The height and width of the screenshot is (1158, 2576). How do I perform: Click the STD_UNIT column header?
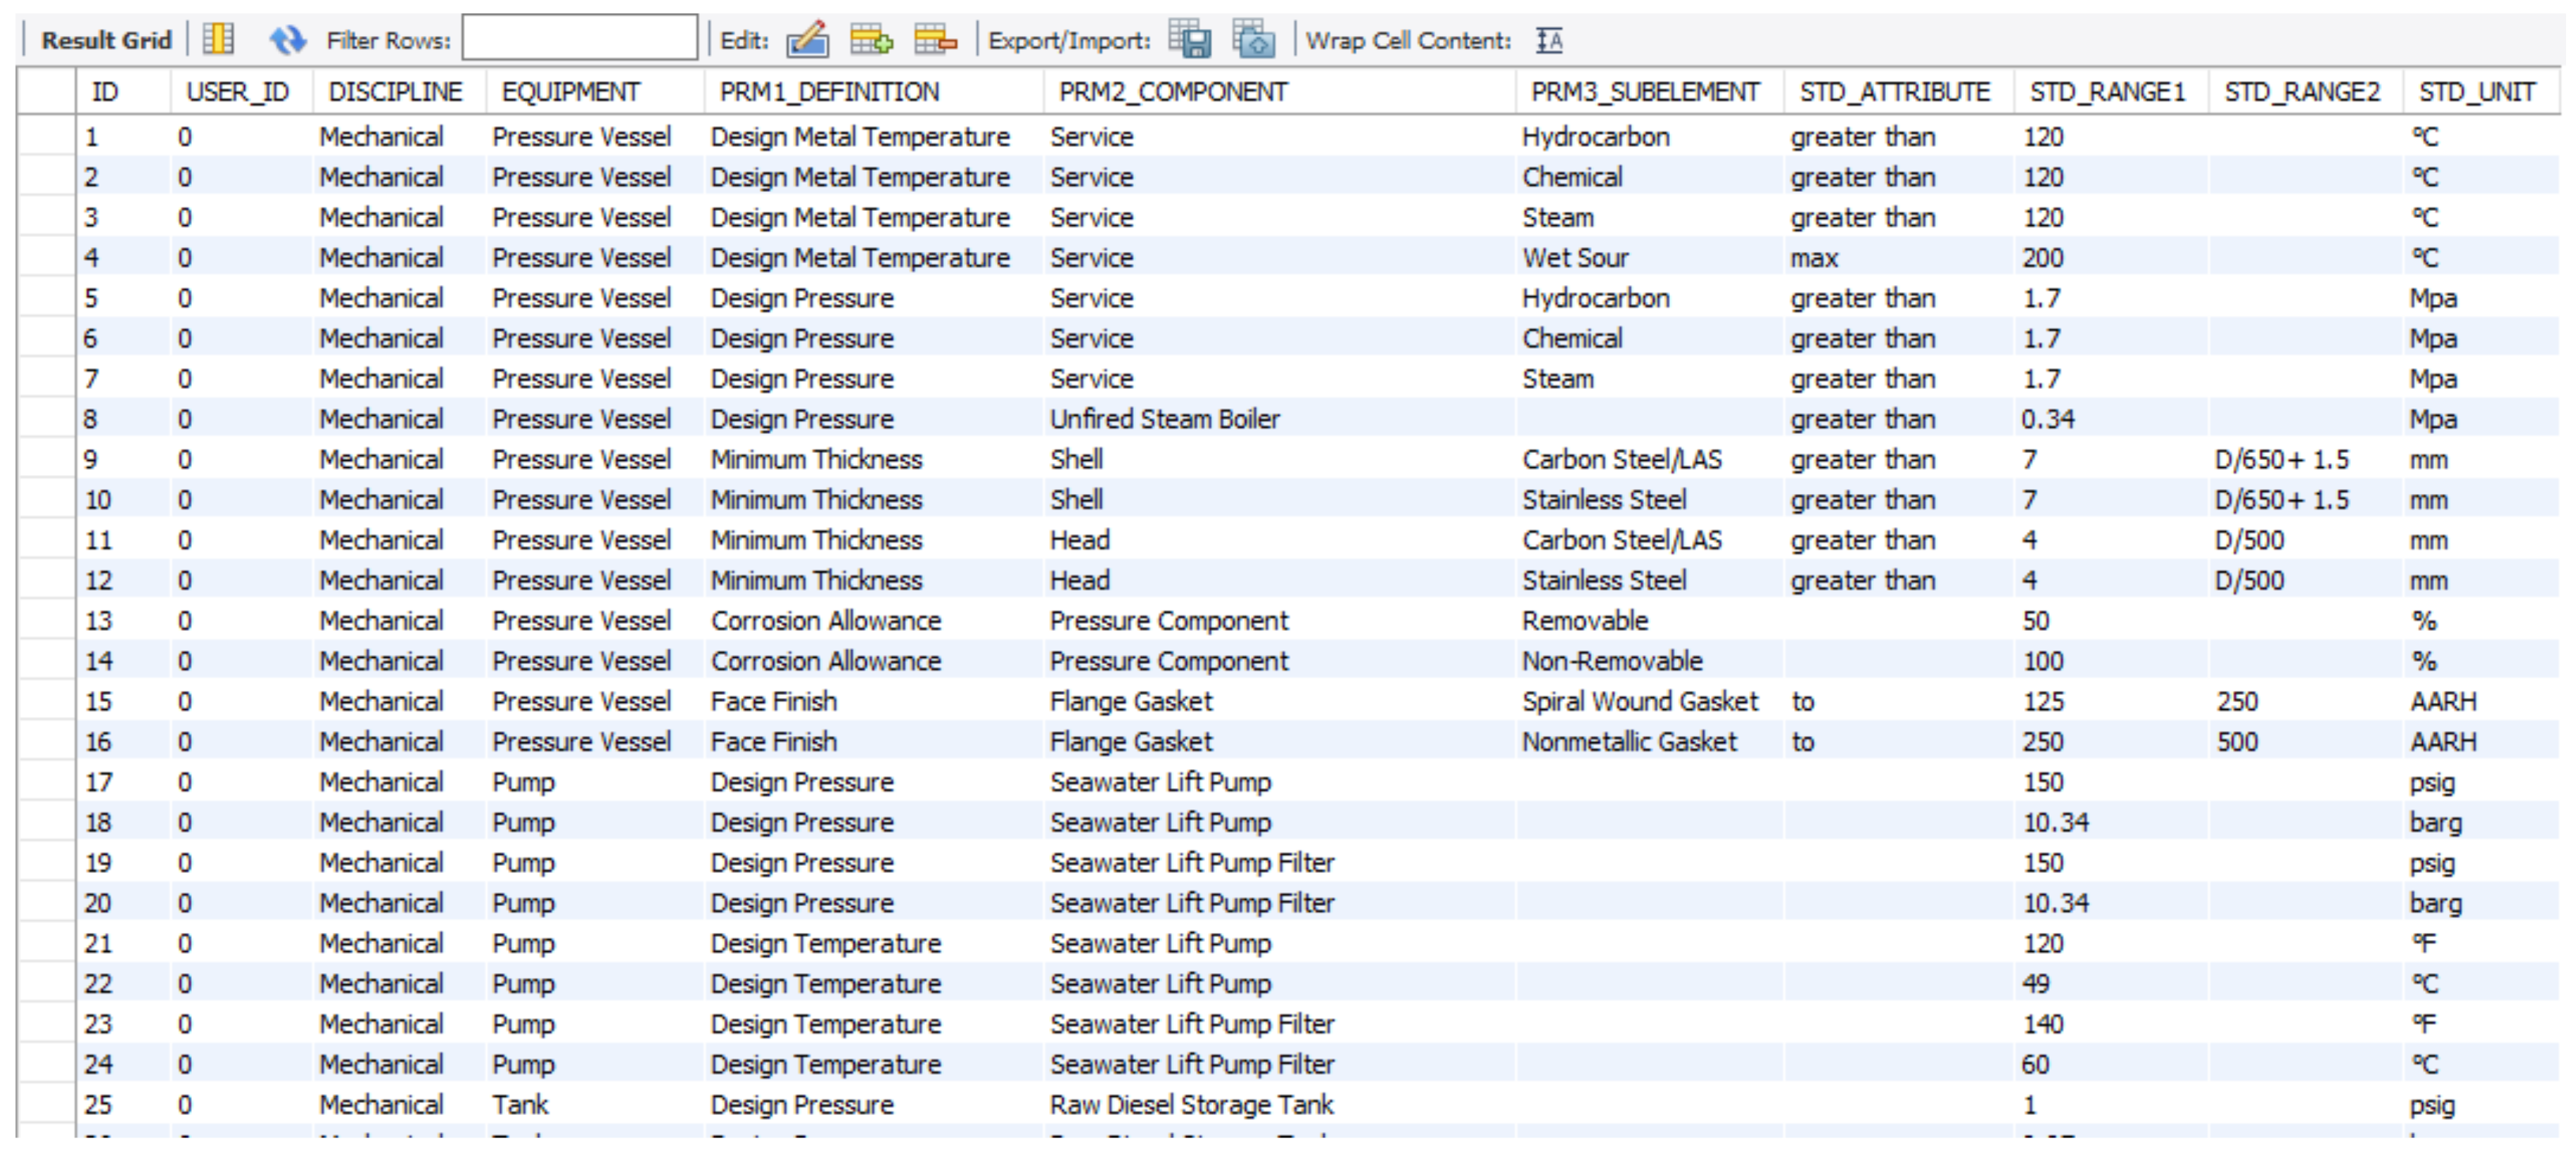point(2476,92)
